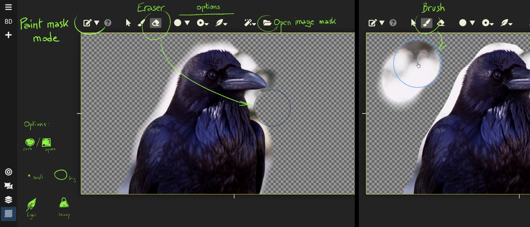The height and width of the screenshot is (227, 530).
Task: Click the BD sidebar item
Action: 9,21
